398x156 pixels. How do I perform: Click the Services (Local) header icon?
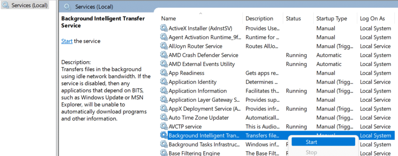point(68,7)
